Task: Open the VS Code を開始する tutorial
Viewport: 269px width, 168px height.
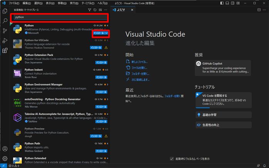Action: pyautogui.click(x=224, y=100)
